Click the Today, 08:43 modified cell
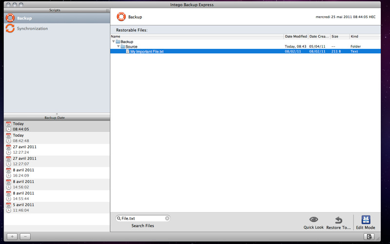 tap(295, 46)
